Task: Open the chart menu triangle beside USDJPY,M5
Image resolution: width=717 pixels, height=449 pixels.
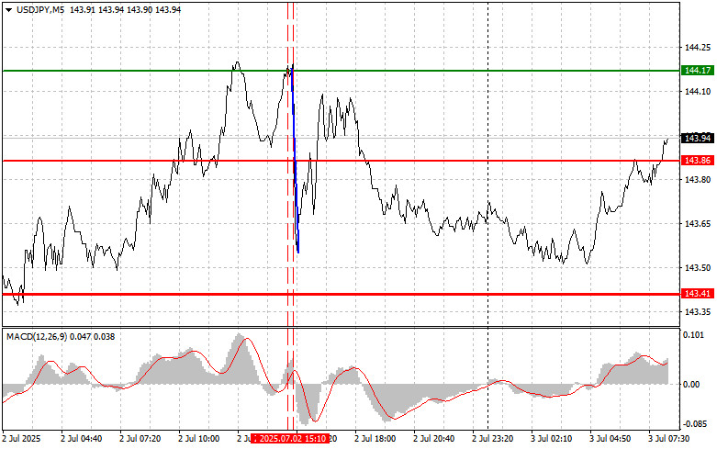Action: click(8, 8)
